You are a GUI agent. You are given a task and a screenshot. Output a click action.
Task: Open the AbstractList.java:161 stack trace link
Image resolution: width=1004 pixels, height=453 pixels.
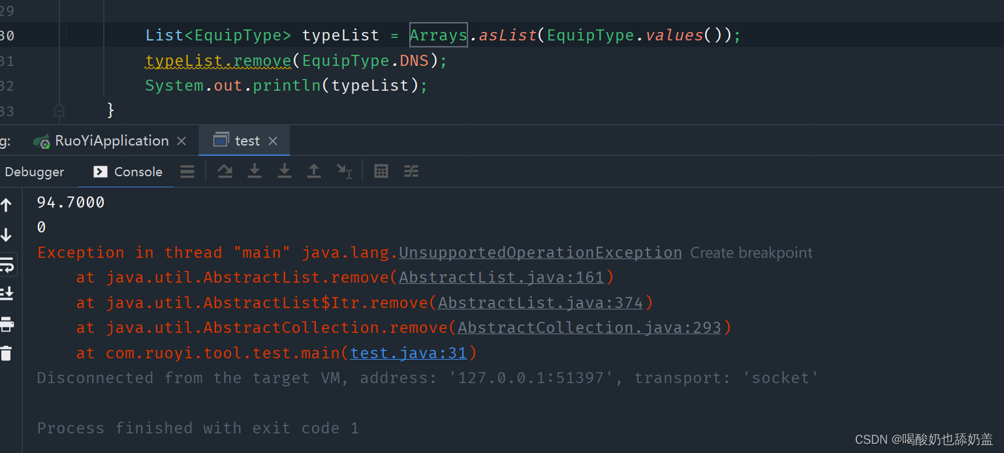click(x=501, y=277)
